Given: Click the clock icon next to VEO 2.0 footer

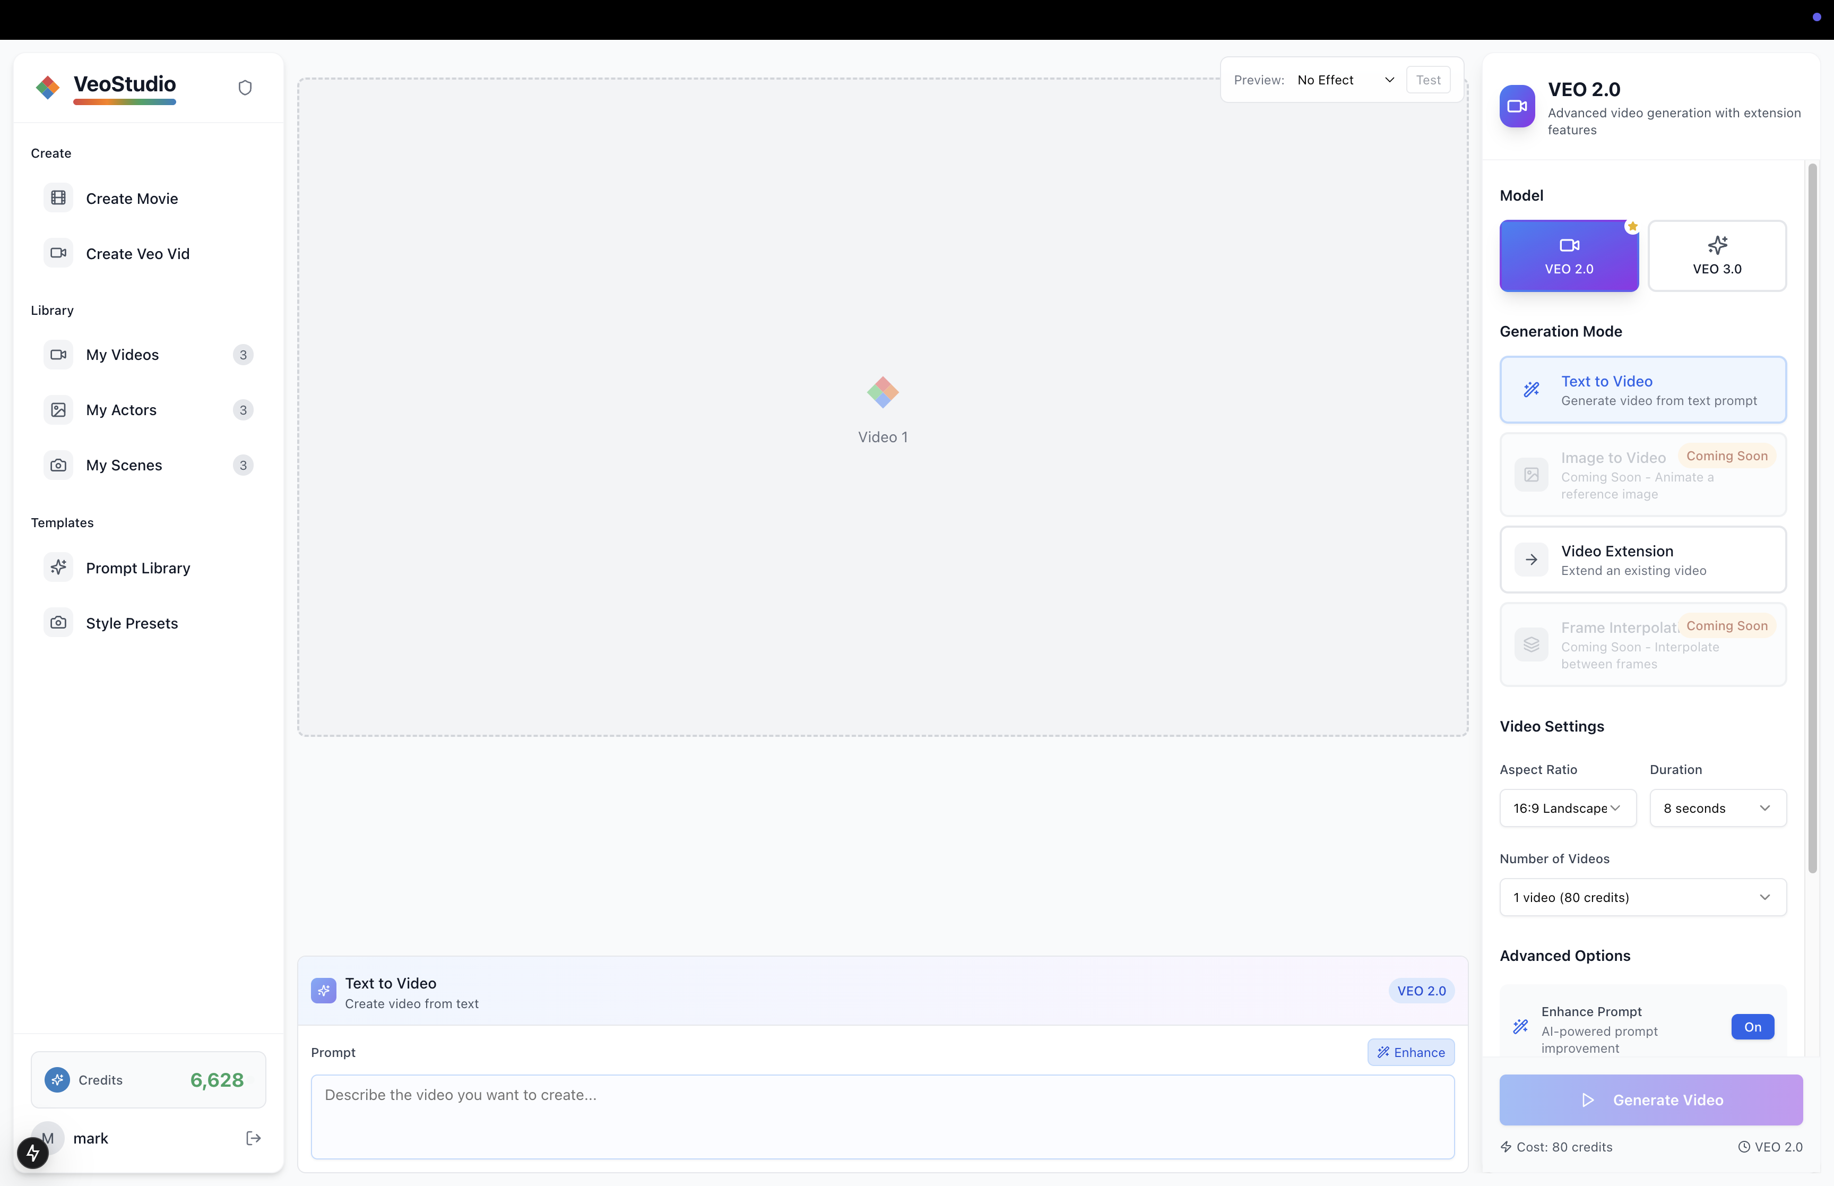Looking at the screenshot, I should coord(1744,1147).
